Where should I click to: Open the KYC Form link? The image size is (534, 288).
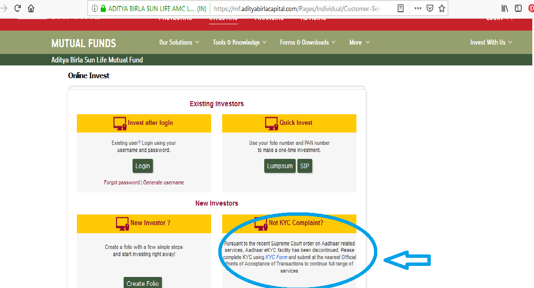coord(277,257)
